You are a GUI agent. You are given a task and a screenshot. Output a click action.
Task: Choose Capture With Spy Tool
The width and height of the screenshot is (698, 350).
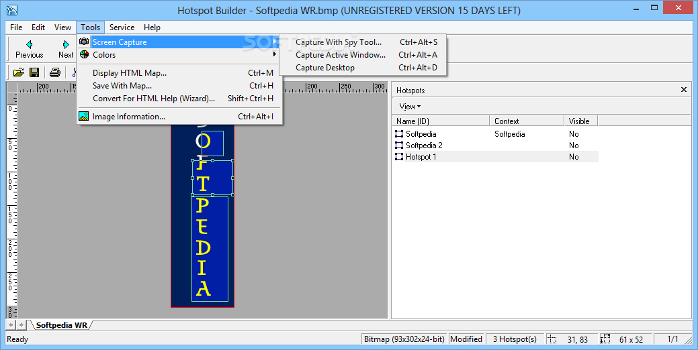363,42
